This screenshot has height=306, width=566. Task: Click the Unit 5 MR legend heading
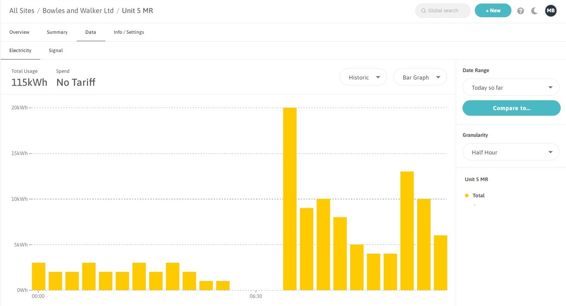pyautogui.click(x=477, y=179)
